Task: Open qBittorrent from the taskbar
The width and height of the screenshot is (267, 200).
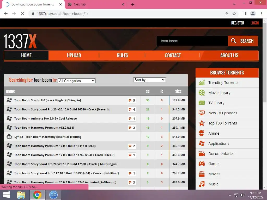Action: point(53,195)
